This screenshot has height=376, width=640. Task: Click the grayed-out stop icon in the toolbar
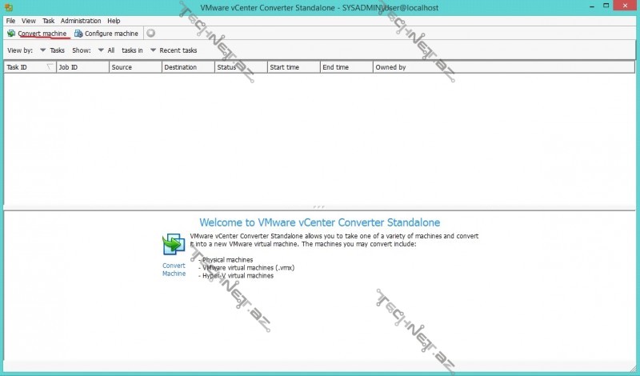pyautogui.click(x=150, y=34)
